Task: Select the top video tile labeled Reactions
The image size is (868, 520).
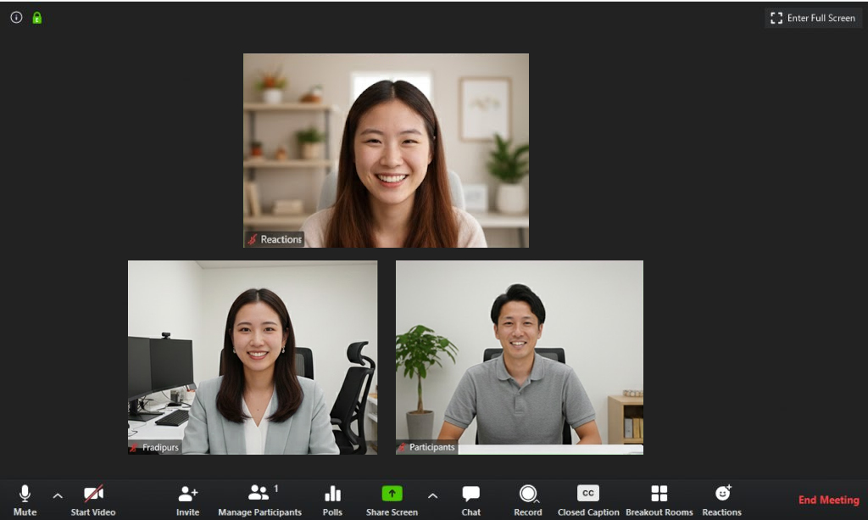Action: 386,150
